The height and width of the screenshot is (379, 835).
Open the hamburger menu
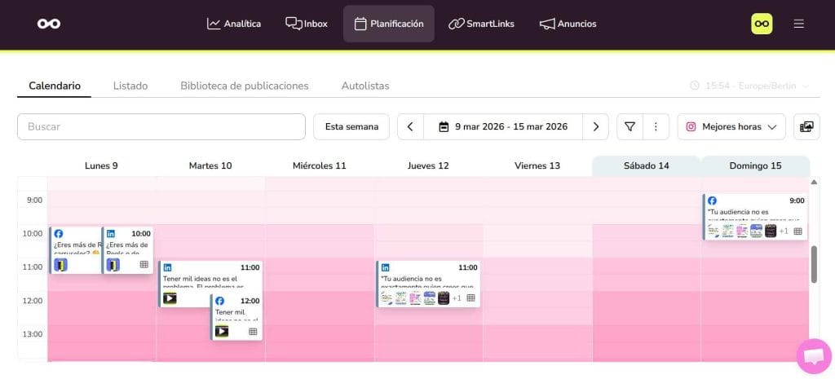point(799,24)
